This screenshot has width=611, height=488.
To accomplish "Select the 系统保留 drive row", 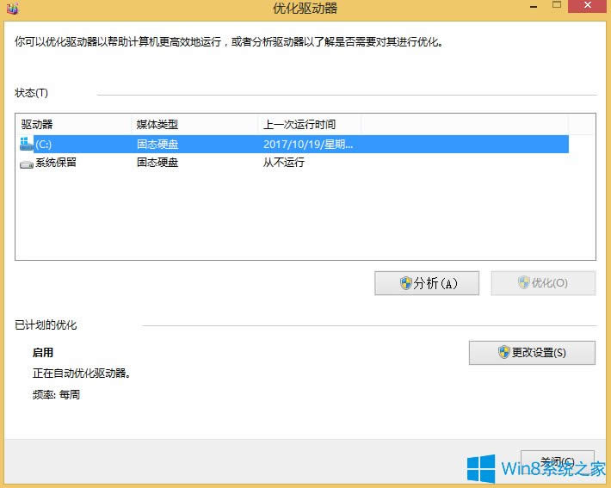I will click(294, 163).
